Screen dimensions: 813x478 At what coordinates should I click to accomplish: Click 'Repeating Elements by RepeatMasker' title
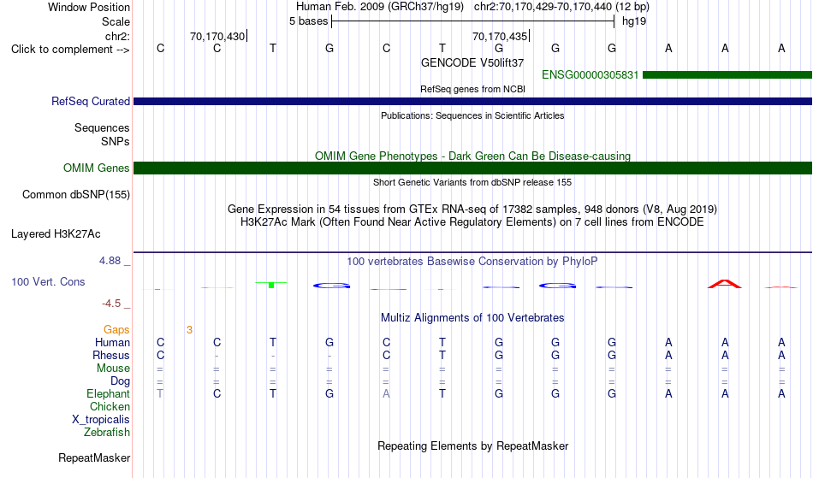click(472, 446)
